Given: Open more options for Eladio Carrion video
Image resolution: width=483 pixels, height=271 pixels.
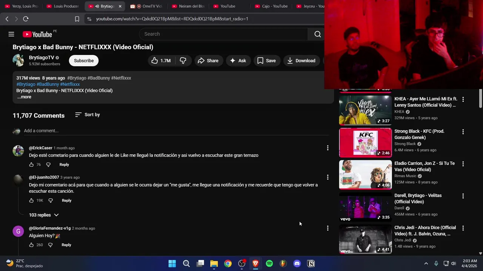Looking at the screenshot, I should (x=463, y=164).
